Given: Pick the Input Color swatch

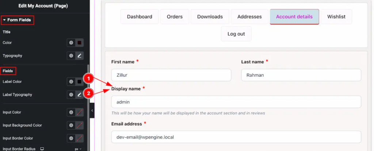Looking at the screenshot, I should (79, 112).
